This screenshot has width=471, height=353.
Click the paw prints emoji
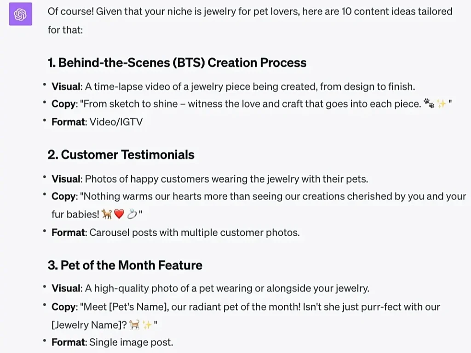click(429, 103)
